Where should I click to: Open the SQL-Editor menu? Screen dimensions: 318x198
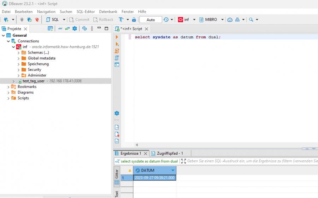tap(86, 12)
